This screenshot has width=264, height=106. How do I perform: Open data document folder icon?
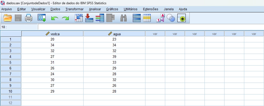click(8, 18)
